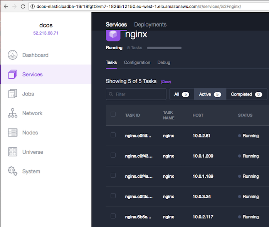
Task: Go back in browser history
Action: coord(6,7)
